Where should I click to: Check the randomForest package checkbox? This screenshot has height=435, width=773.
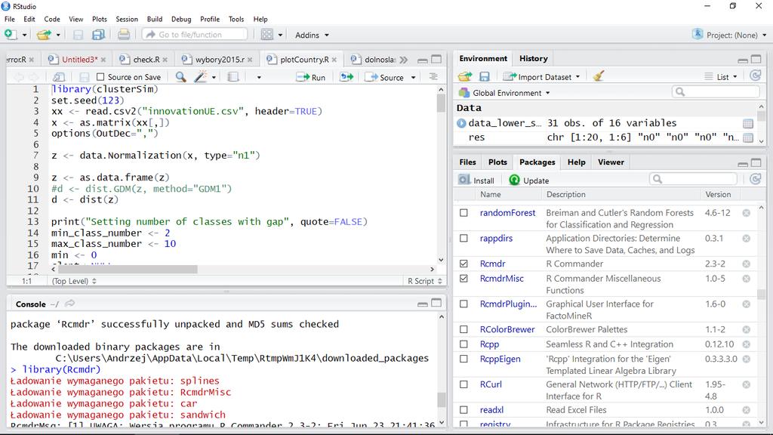coord(463,212)
